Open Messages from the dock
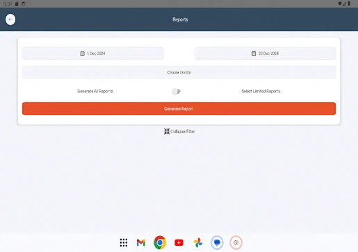 point(217,242)
